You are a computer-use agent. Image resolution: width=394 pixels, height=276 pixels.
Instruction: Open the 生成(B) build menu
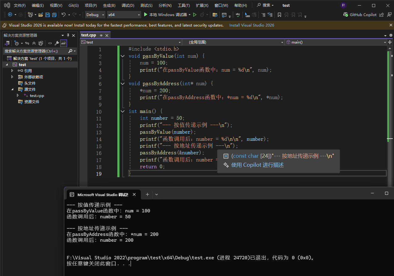click(x=109, y=6)
